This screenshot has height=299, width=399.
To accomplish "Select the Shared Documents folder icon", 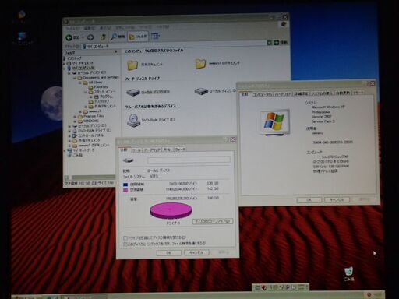I will pos(132,65).
